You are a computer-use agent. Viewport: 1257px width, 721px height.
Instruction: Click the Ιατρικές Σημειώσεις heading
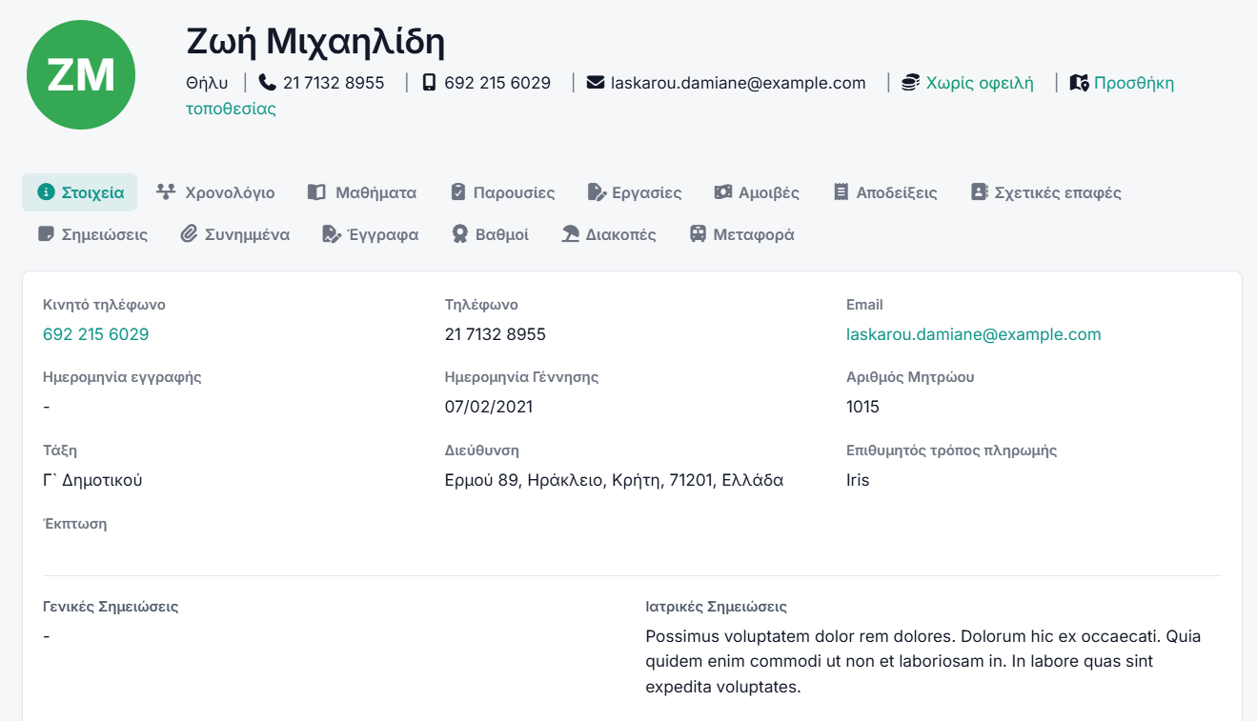716,607
